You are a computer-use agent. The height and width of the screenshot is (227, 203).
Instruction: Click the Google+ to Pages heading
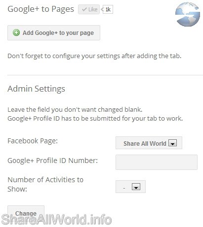coord(41,9)
